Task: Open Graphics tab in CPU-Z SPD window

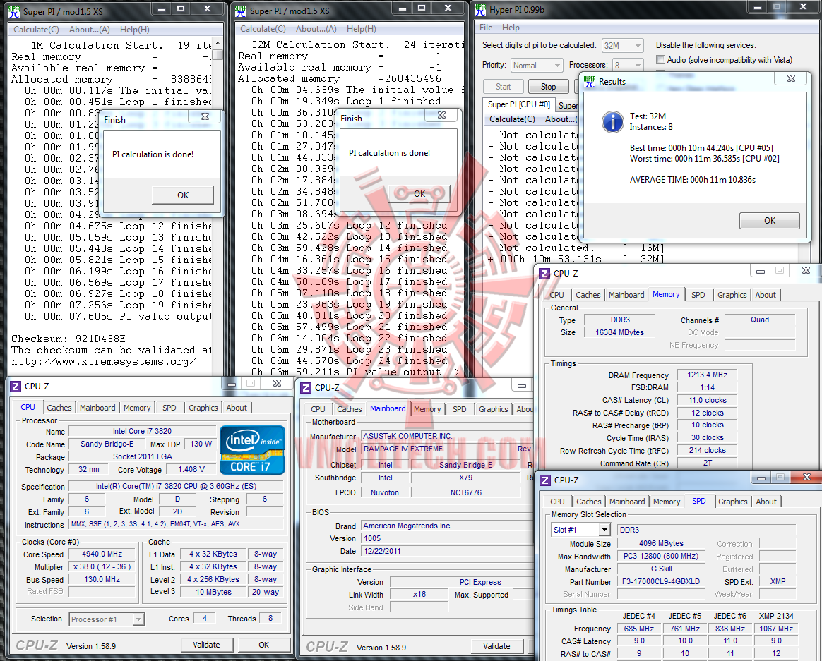Action: (732, 502)
